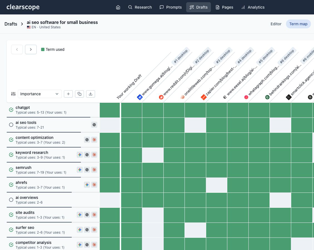Toggle the ai seo tools status circle
The image size is (314, 250).
tap(11, 125)
